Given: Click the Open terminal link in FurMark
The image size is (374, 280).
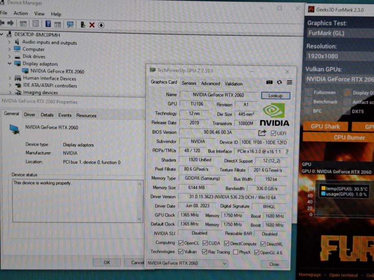Looking at the screenshot, I should [x=343, y=275].
